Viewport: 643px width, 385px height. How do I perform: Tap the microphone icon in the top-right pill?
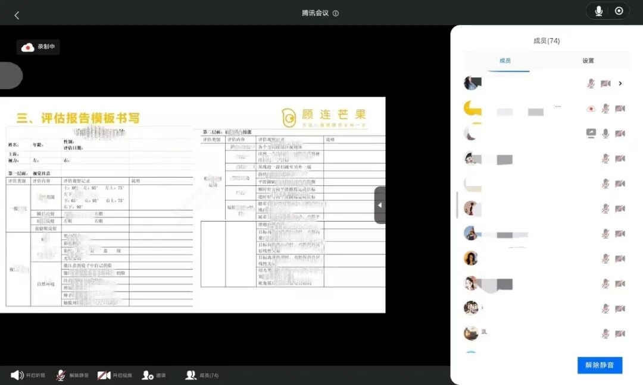598,11
